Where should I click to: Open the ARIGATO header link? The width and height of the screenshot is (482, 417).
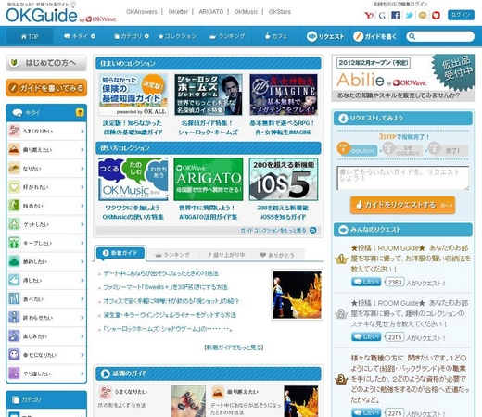[x=211, y=12]
